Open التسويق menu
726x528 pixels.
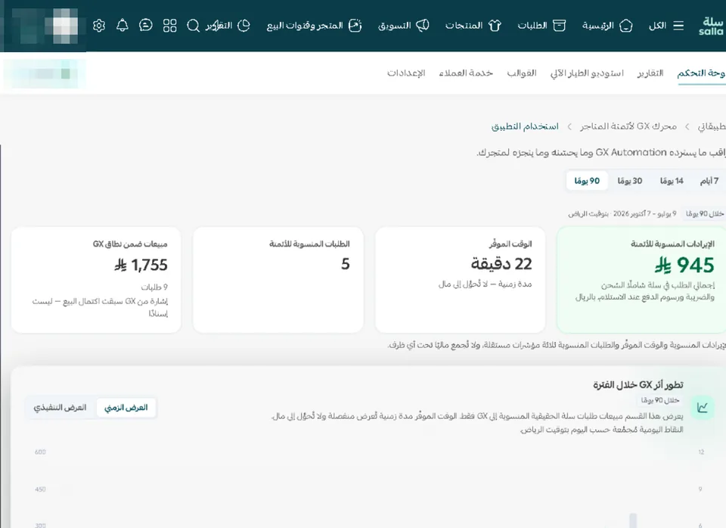[x=395, y=26]
